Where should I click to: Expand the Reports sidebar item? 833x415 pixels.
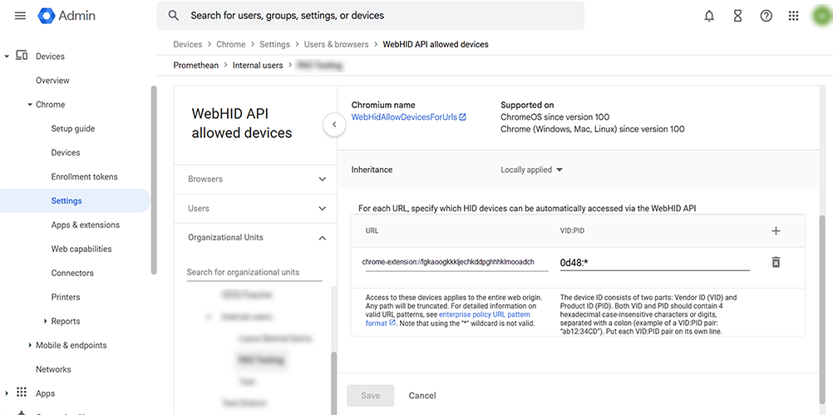point(45,321)
